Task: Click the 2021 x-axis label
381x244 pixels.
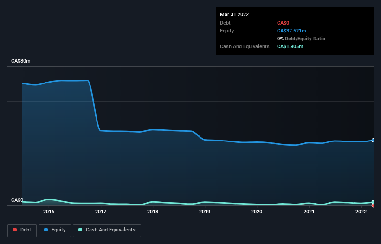Action: (x=309, y=212)
